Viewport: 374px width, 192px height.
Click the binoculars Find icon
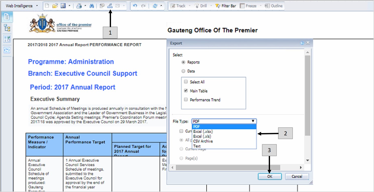click(x=92, y=6)
